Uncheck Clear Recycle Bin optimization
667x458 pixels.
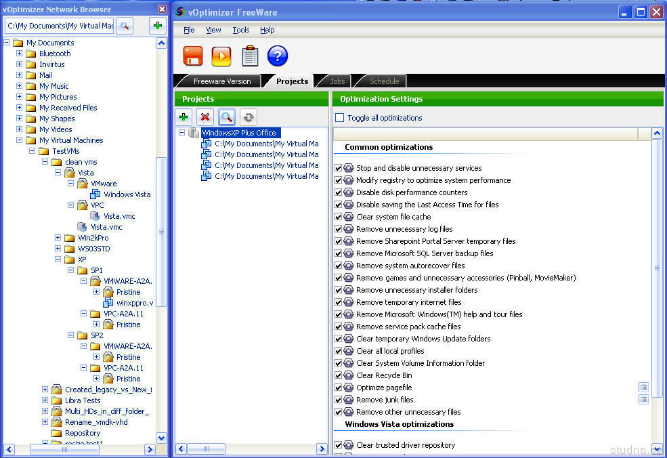339,375
